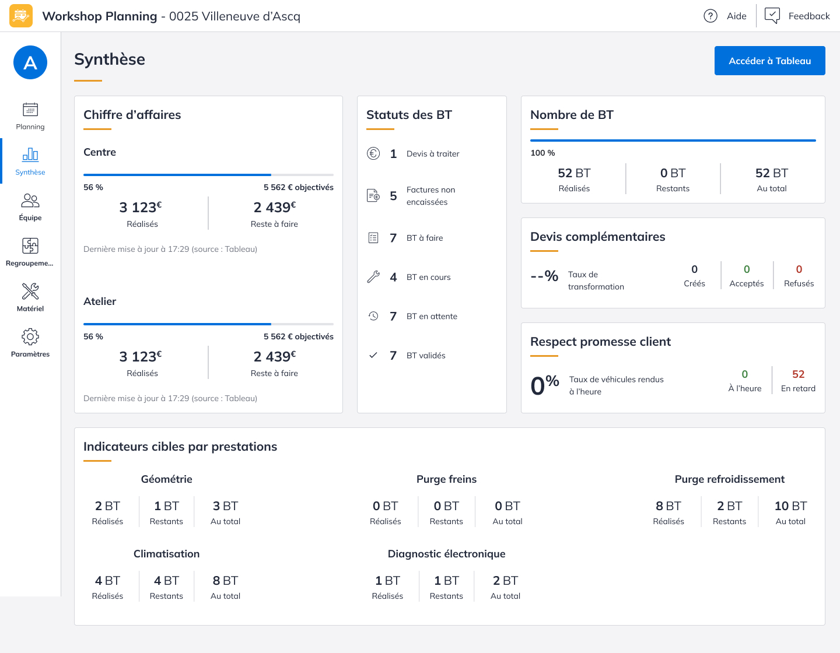The height and width of the screenshot is (653, 840).
Task: Click the Feedback speech bubble icon
Action: coord(772,16)
